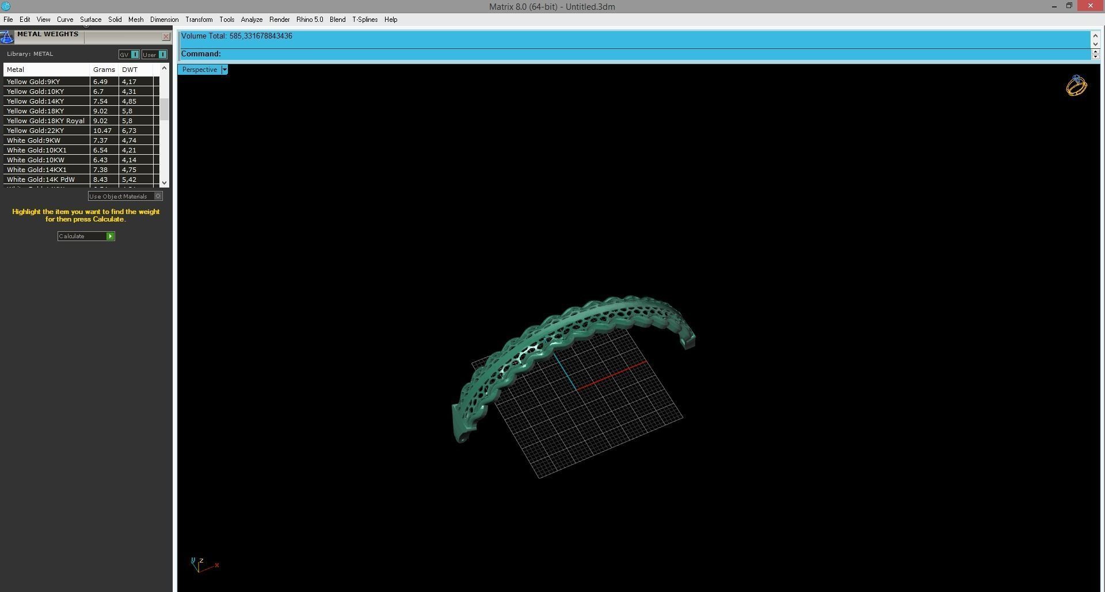Open the Help menu
This screenshot has width=1105, height=592.
coord(391,20)
